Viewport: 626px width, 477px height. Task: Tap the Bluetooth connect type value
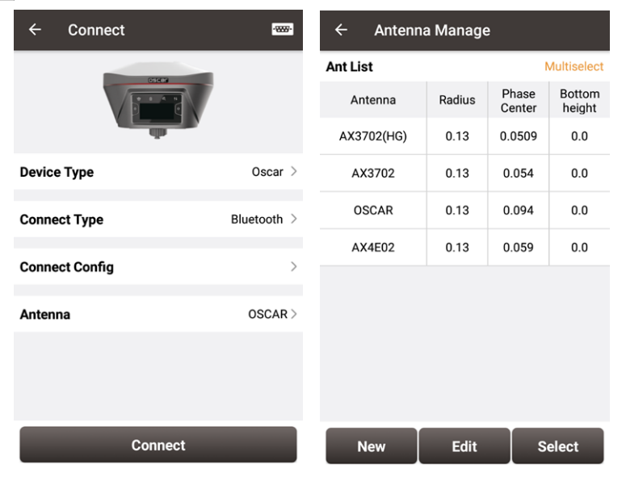257,220
